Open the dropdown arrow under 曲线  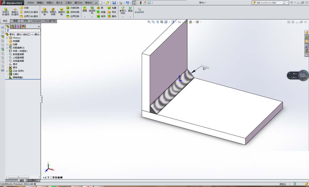coord(130,17)
